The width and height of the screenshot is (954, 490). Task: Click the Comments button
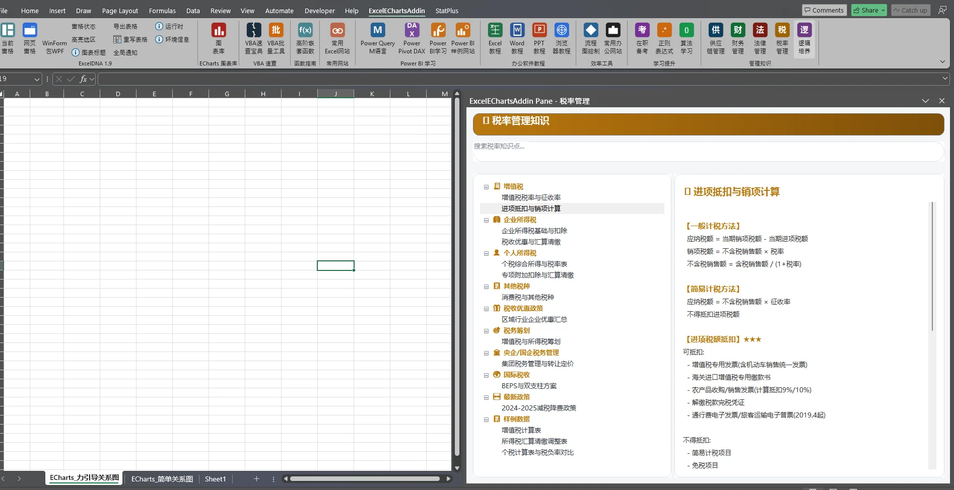(824, 10)
